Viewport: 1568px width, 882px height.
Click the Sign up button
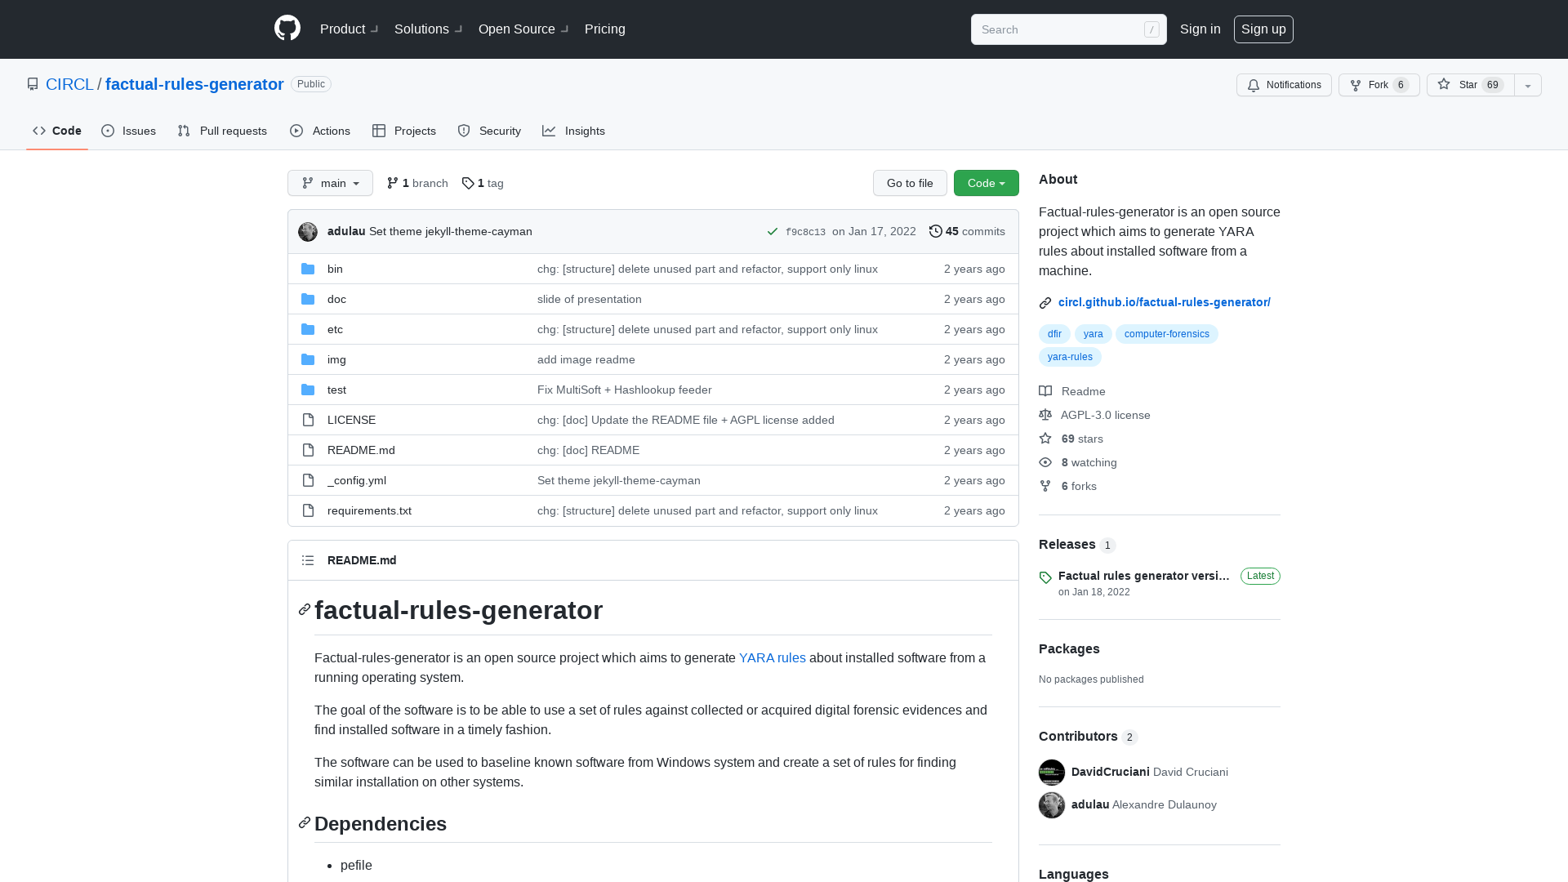point(1263,29)
